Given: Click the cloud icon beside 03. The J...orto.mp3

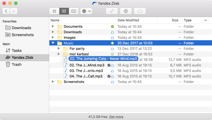Looking at the screenshot, I should pos(112,71).
